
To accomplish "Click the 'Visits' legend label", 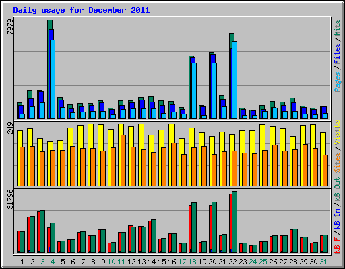I will 338,132.
